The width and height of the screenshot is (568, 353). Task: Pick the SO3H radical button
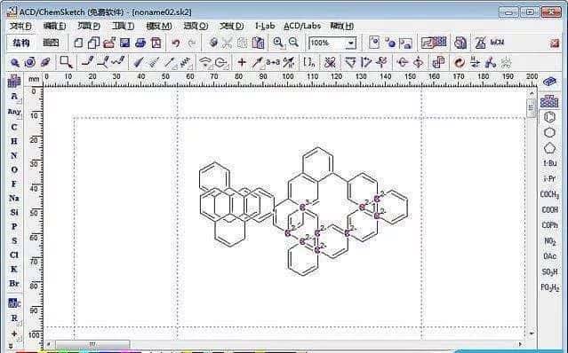point(549,271)
